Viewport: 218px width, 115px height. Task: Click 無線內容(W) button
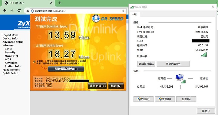[173, 64]
